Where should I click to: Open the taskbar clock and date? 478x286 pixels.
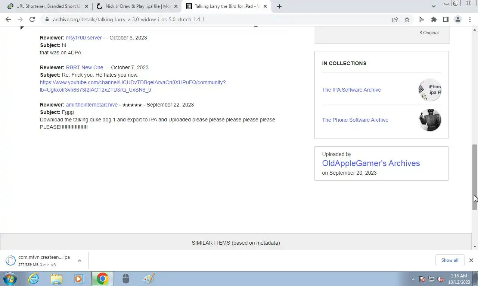(459, 279)
